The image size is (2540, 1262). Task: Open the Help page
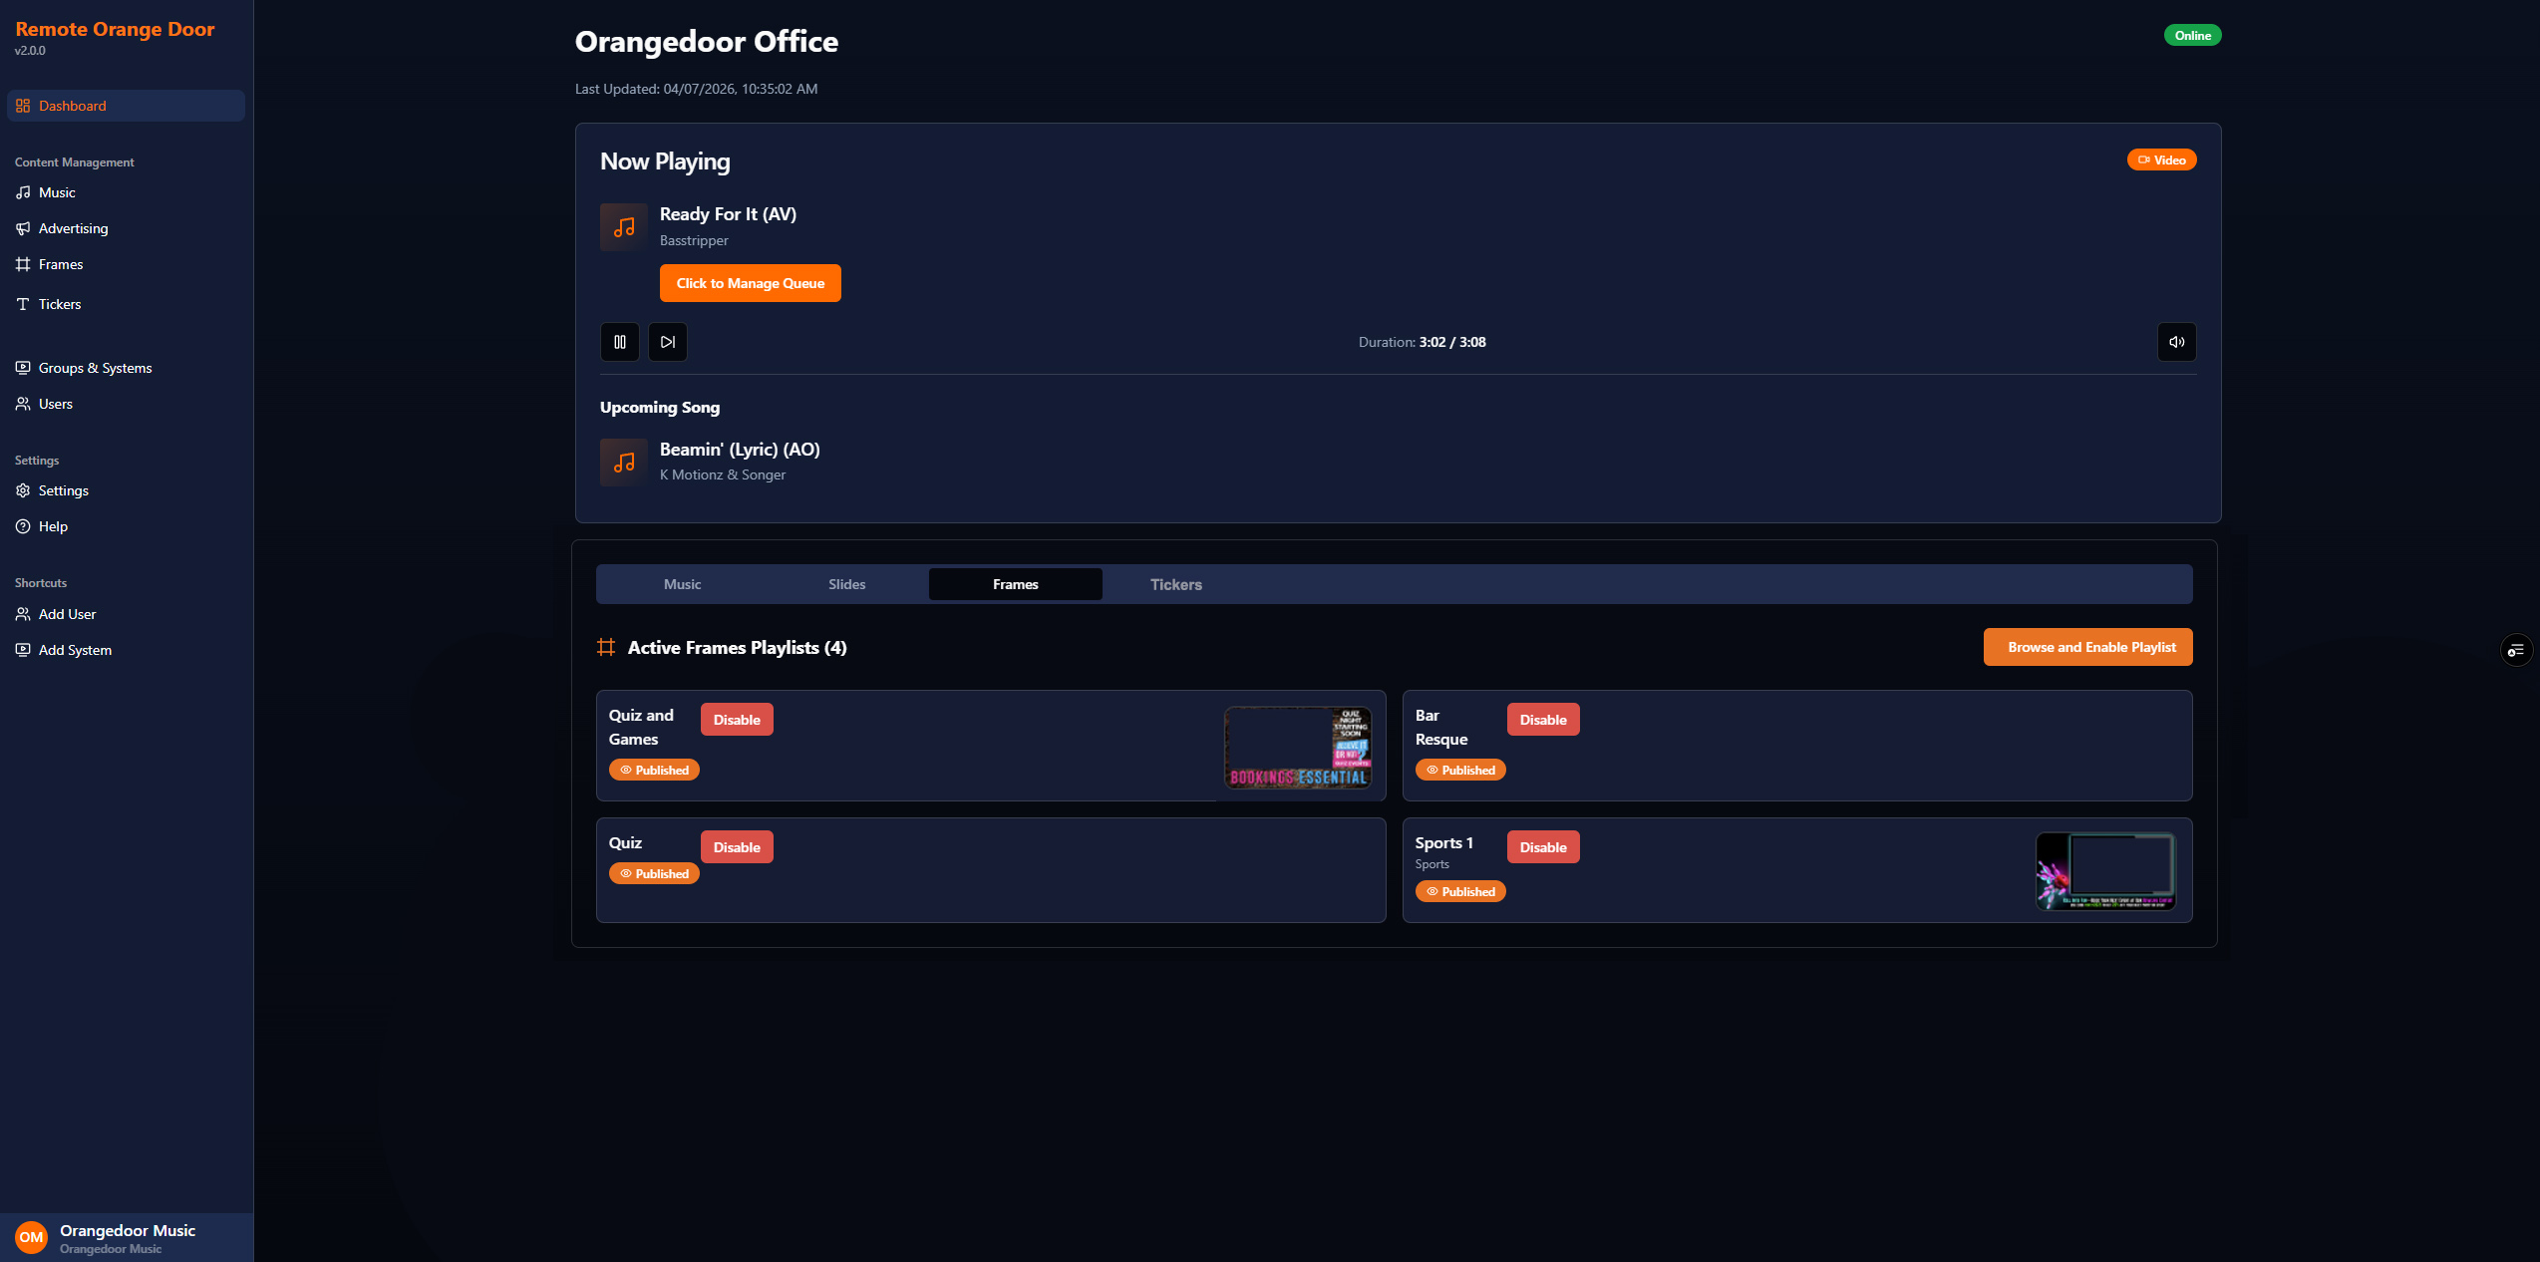53,526
